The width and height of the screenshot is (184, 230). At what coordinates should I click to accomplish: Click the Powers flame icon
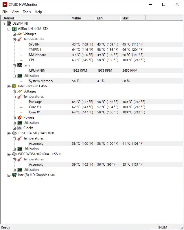click(20, 117)
